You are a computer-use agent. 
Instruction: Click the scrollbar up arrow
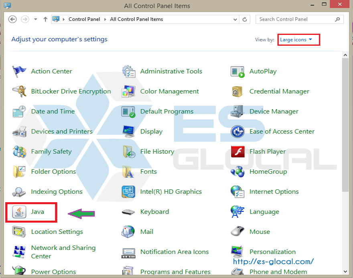coord(345,55)
